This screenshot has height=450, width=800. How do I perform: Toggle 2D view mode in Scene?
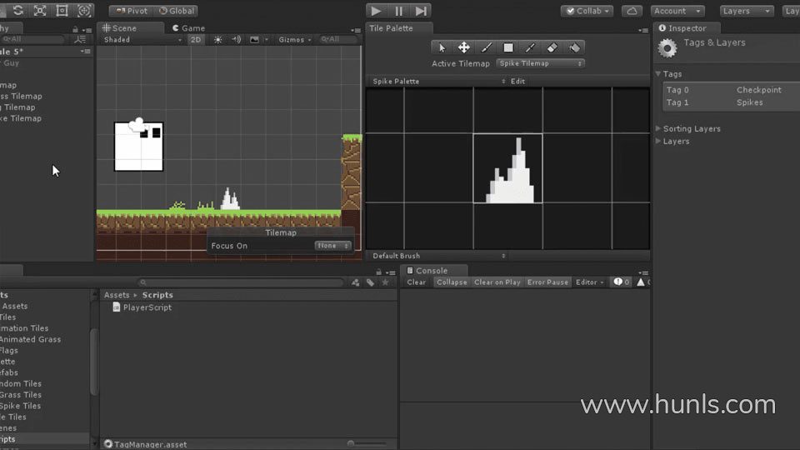[195, 39]
